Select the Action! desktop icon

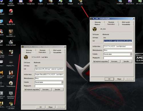click(11, 12)
